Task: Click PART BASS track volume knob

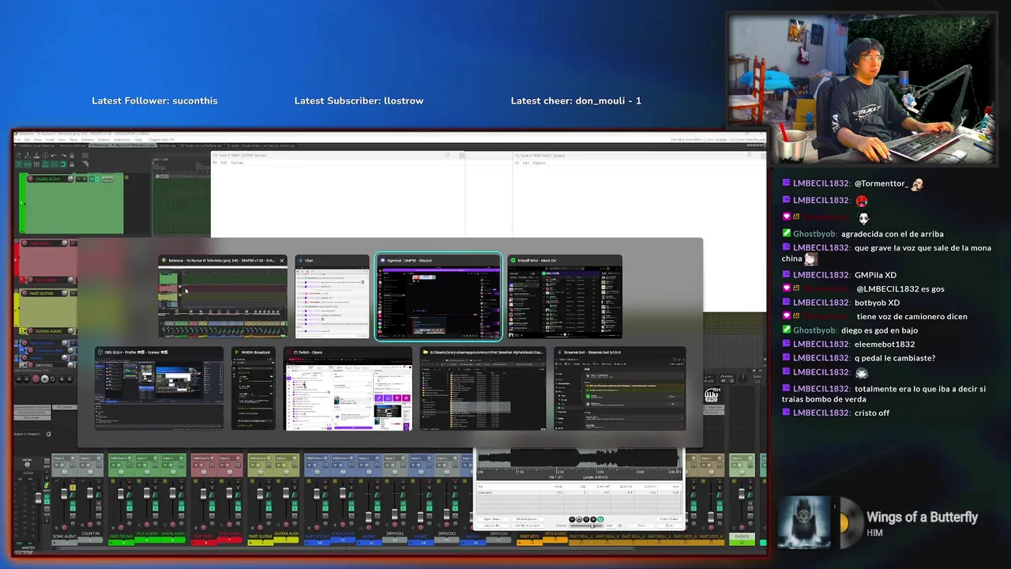Action: [65, 243]
